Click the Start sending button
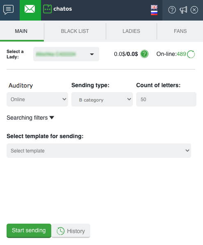This screenshot has width=203, height=245. (x=29, y=231)
